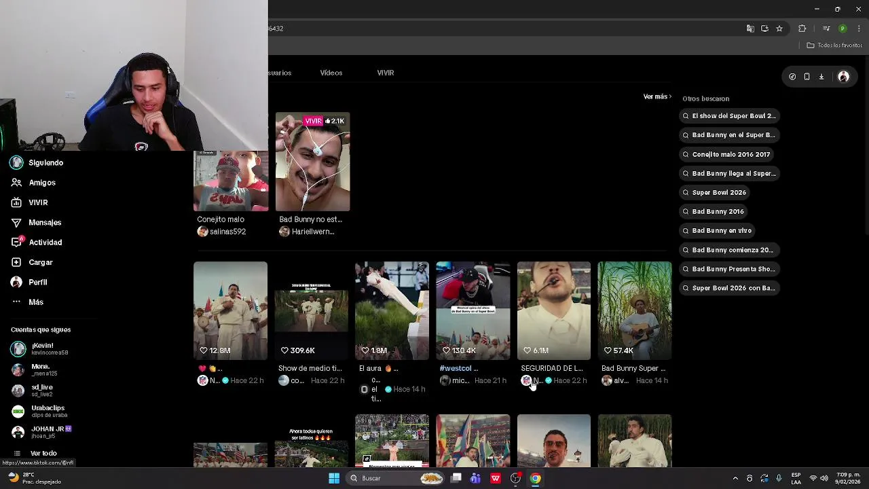Open Actividad notifications
This screenshot has width=869, height=489.
37,242
